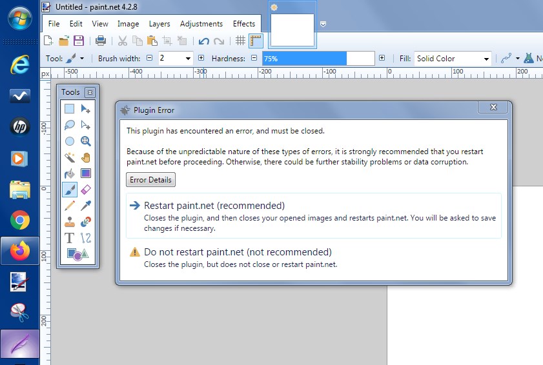
Task: Click the blend mode flask icon
Action: [x=528, y=58]
